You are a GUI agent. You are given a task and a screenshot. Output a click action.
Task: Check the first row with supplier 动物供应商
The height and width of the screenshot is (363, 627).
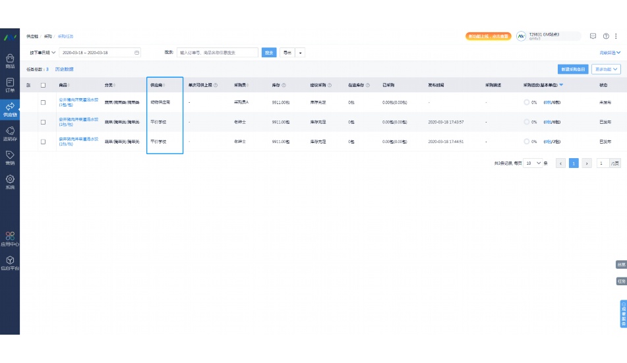tap(44, 103)
